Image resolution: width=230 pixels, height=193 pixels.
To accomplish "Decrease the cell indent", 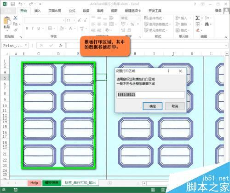I will [93, 30].
